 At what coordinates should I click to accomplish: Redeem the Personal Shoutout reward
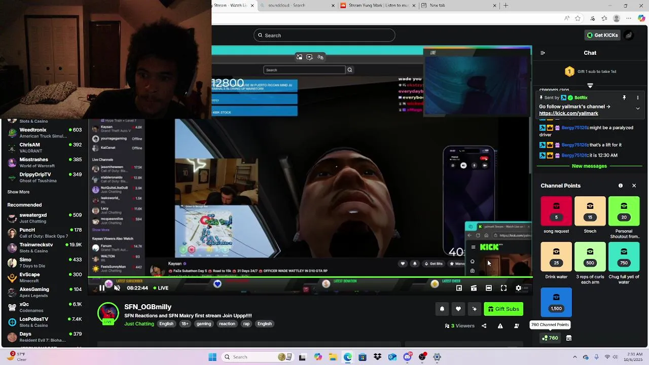pos(624,211)
